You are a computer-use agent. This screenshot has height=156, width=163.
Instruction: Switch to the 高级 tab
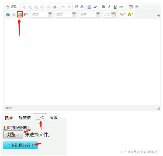click(54, 118)
